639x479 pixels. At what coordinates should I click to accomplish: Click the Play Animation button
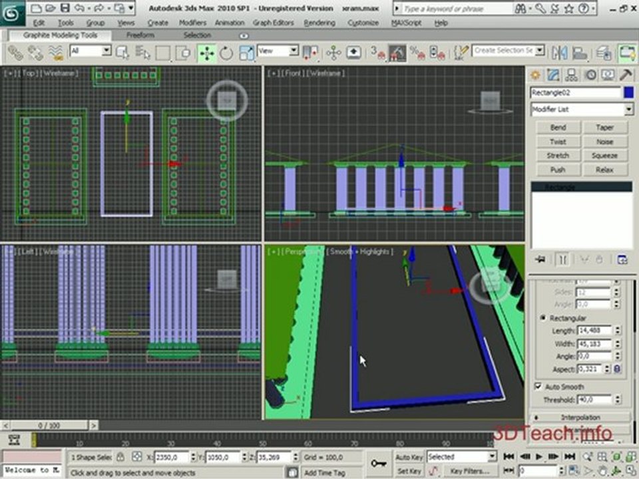(538, 456)
